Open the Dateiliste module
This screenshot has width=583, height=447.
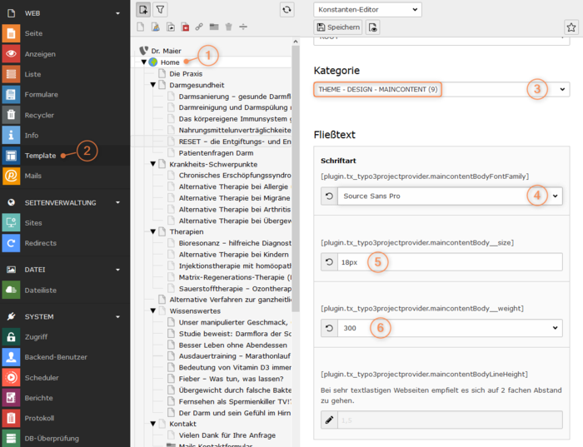pyautogui.click(x=41, y=290)
